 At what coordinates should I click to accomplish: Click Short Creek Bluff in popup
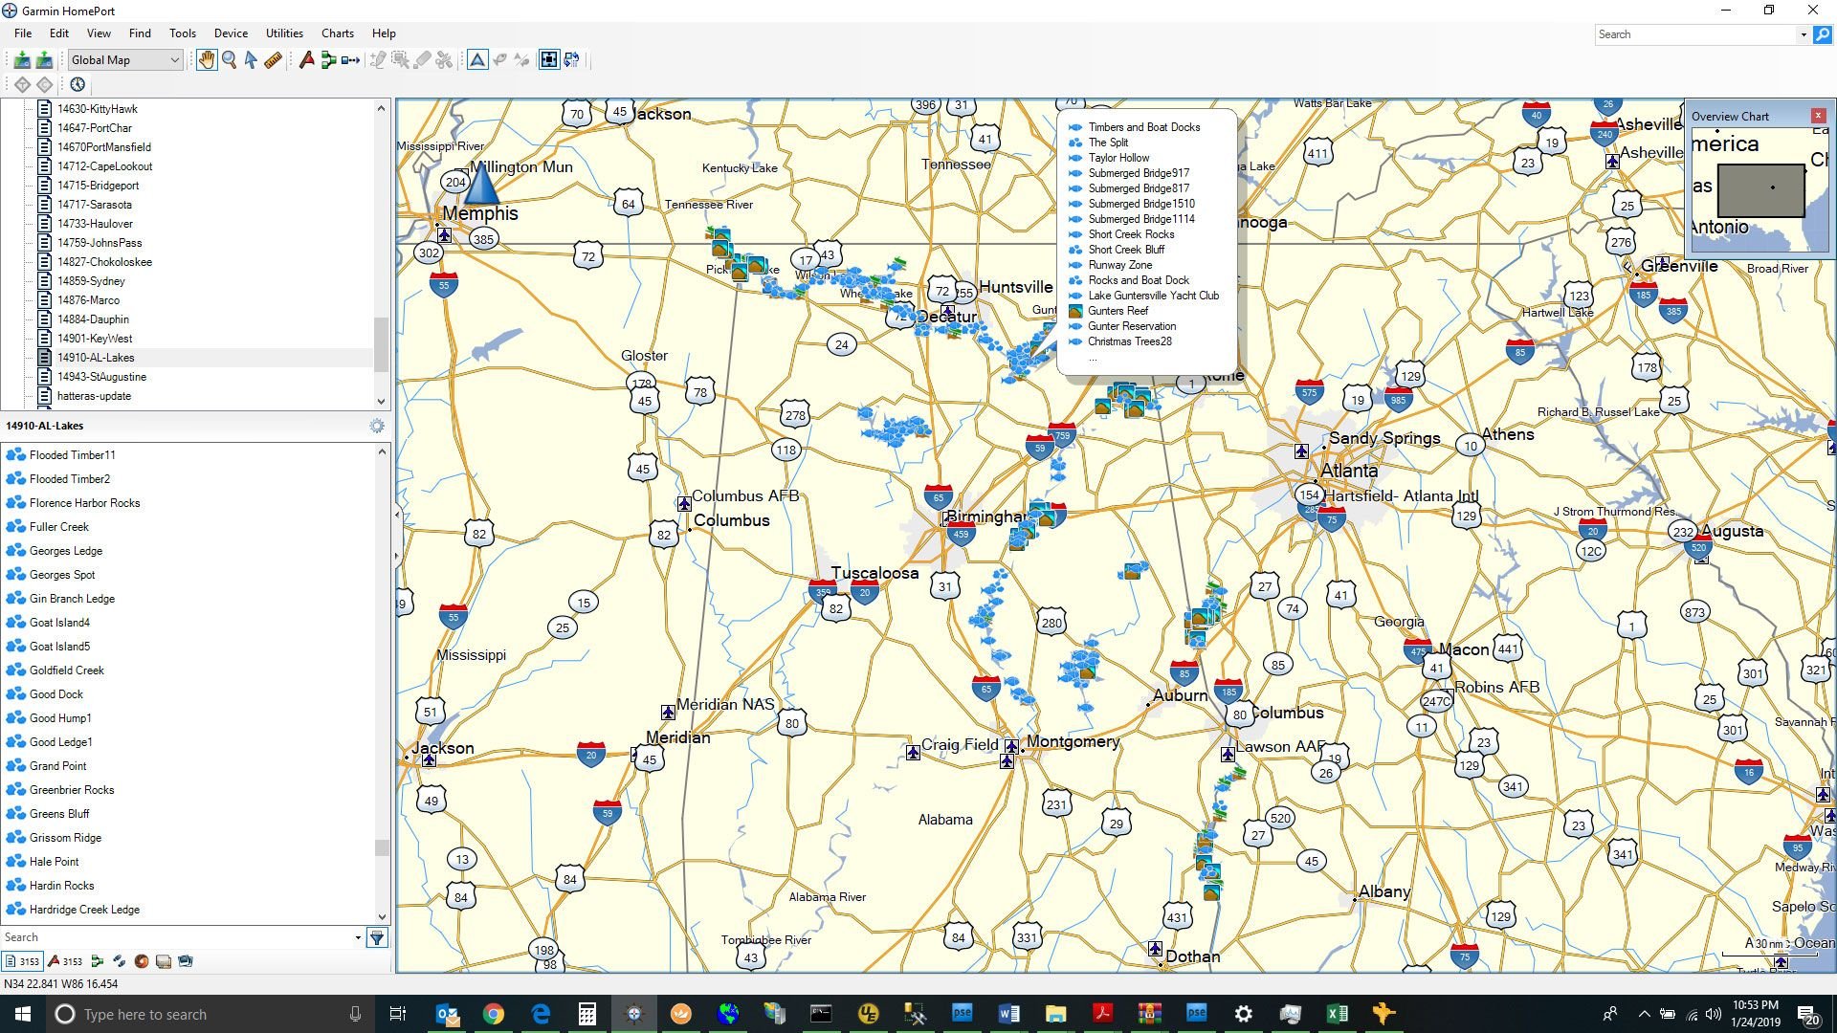[1126, 250]
